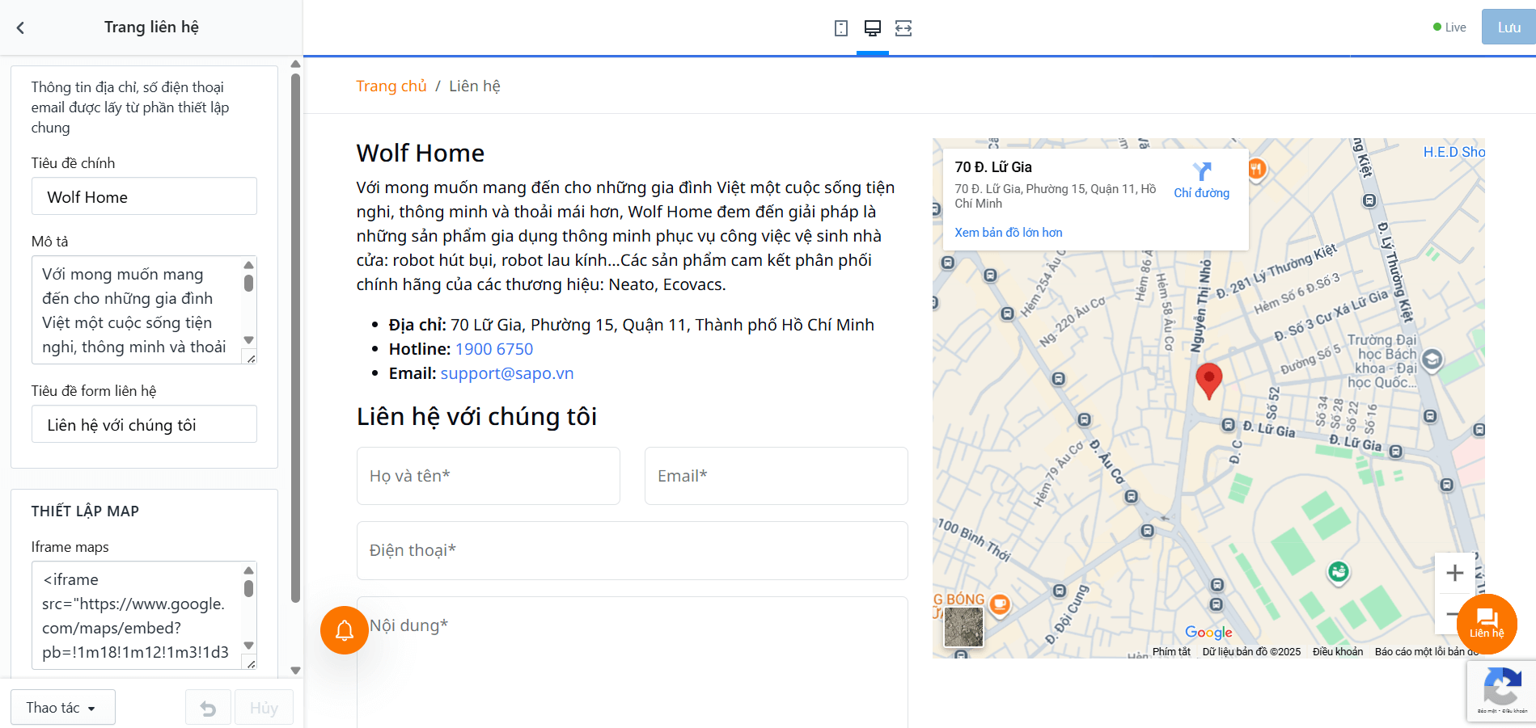Click the orange restaurant marker near G BÓNG
The width and height of the screenshot is (1536, 728).
1001,604
